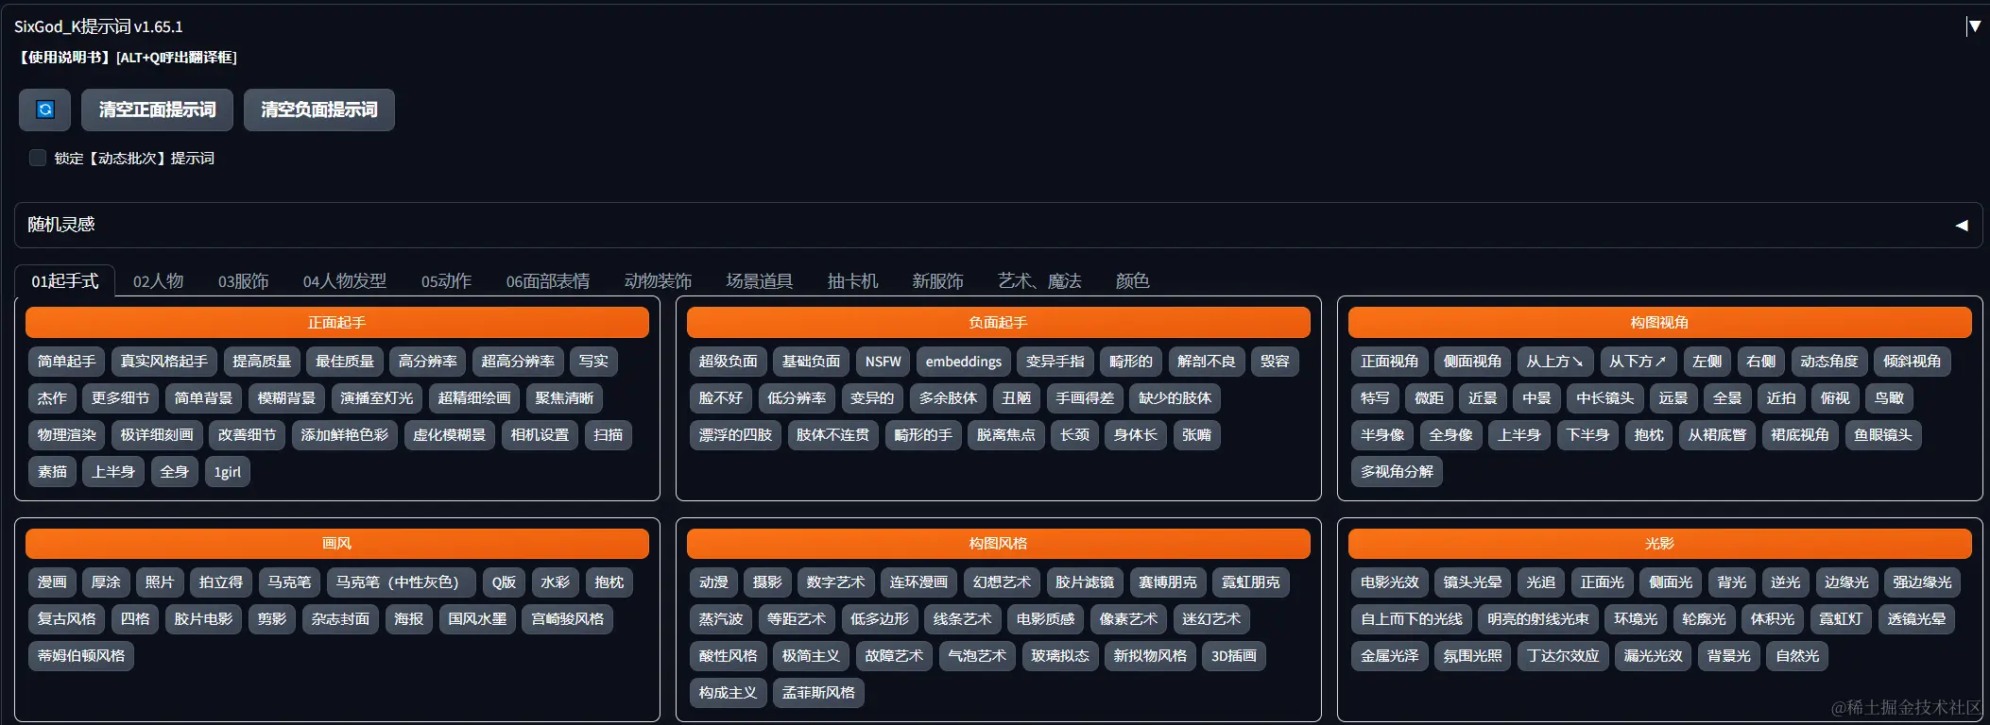The image size is (1990, 725).
Task: Open the 04人物发型 tab
Action: pos(345,280)
